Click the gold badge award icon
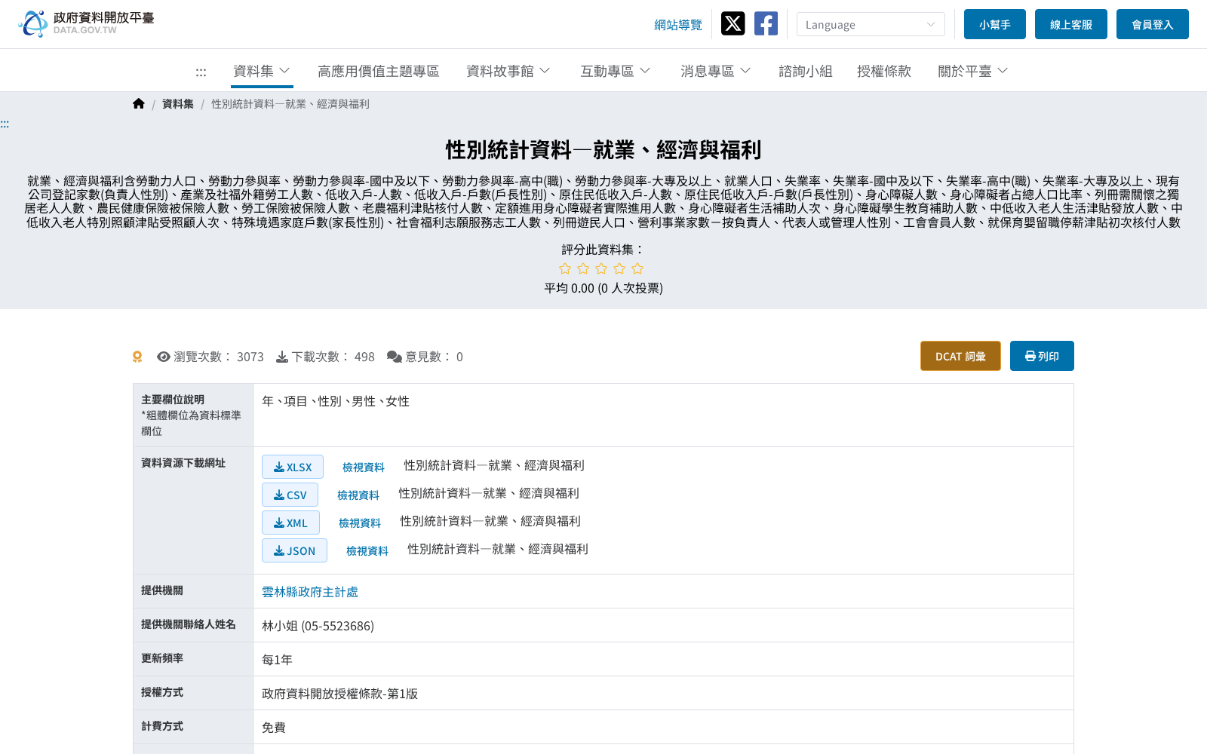The image size is (1207, 754). tap(137, 357)
